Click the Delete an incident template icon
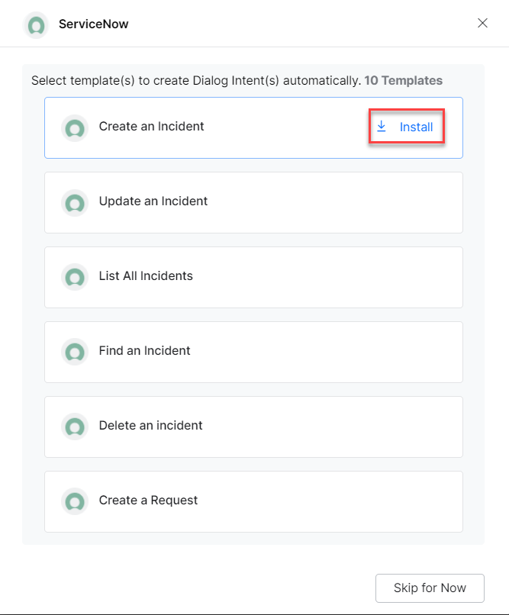Screen dimensions: 509x615 point(75,427)
